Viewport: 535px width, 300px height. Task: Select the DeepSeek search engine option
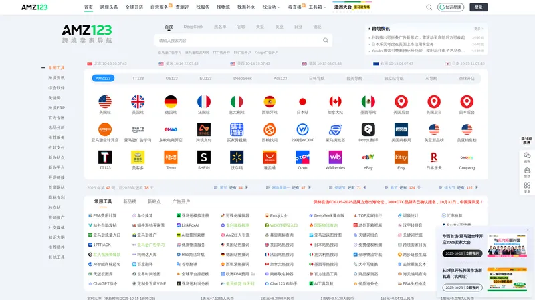pos(193,27)
